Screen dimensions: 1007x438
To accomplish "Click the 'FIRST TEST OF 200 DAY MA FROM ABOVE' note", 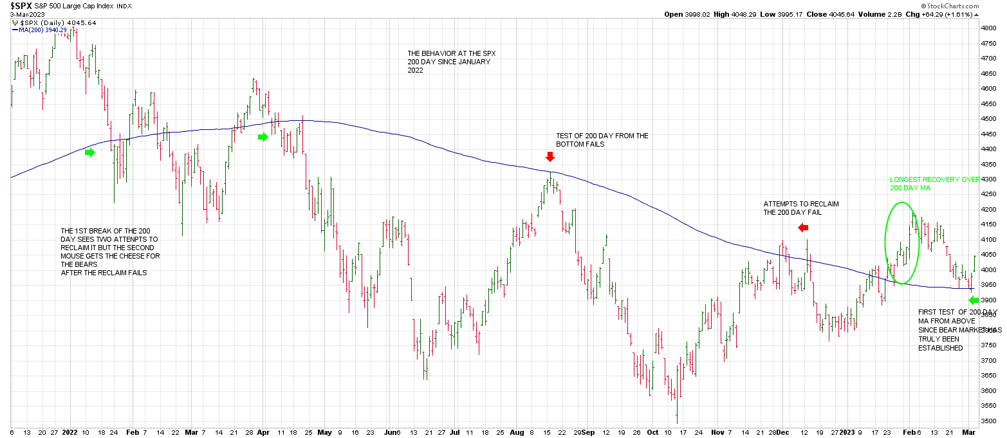I will tap(955, 329).
